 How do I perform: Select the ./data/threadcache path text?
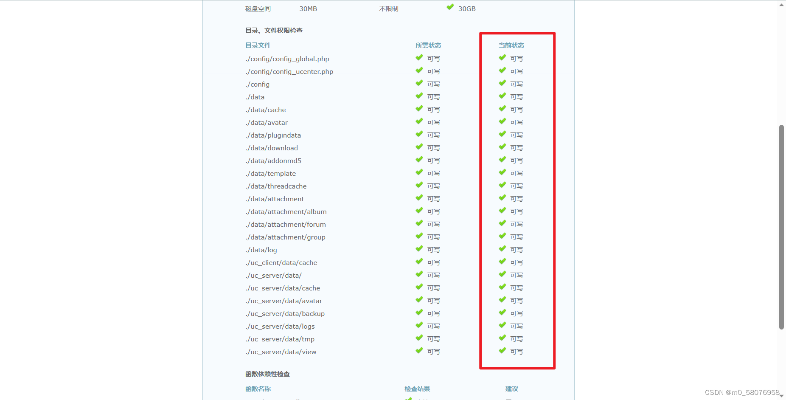(276, 186)
